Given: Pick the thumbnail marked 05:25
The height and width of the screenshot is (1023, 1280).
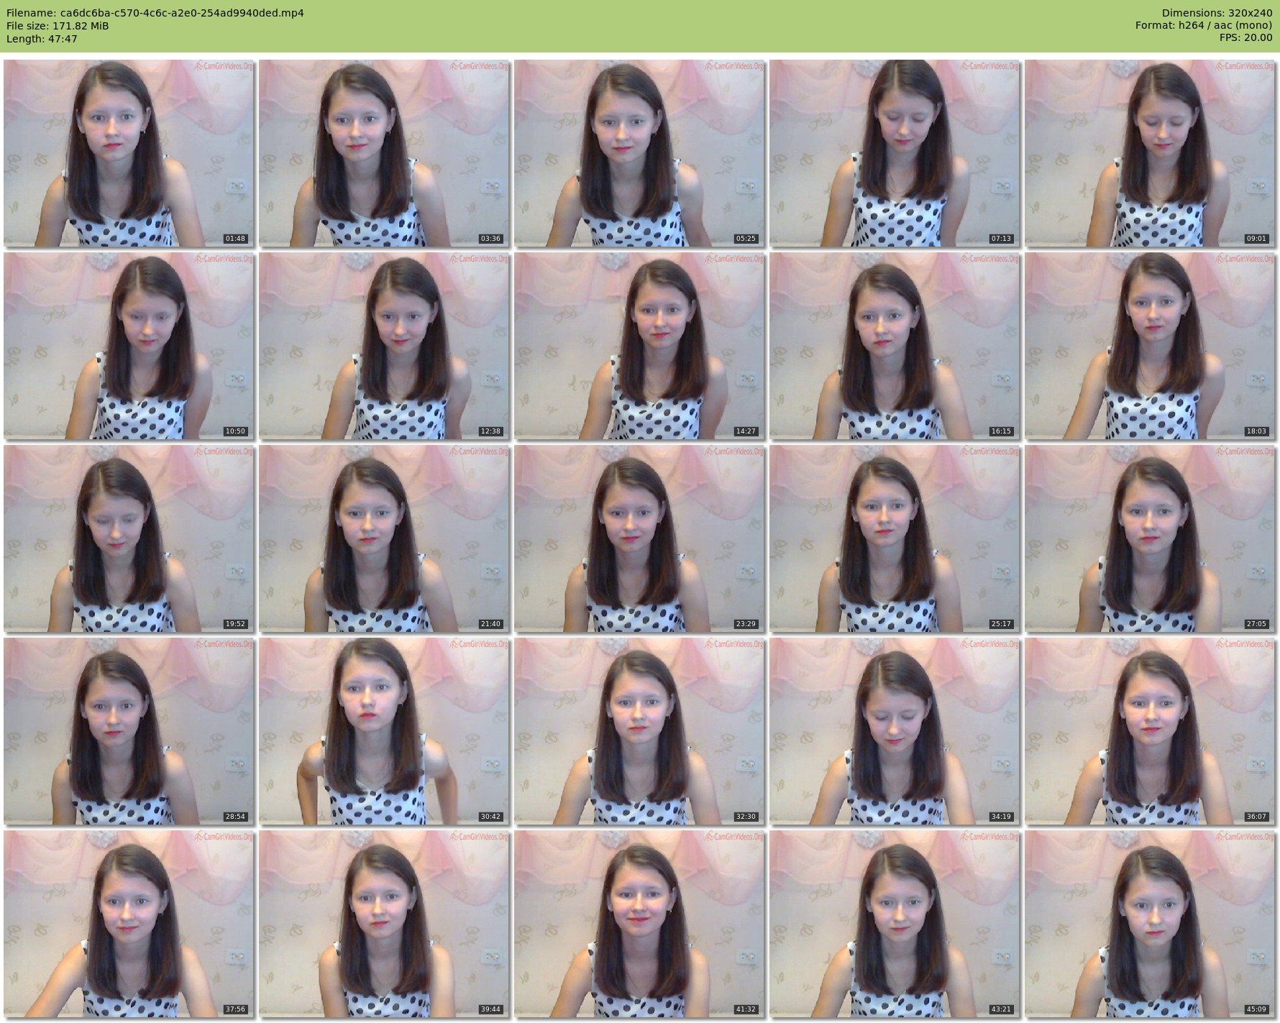Looking at the screenshot, I should click(639, 153).
